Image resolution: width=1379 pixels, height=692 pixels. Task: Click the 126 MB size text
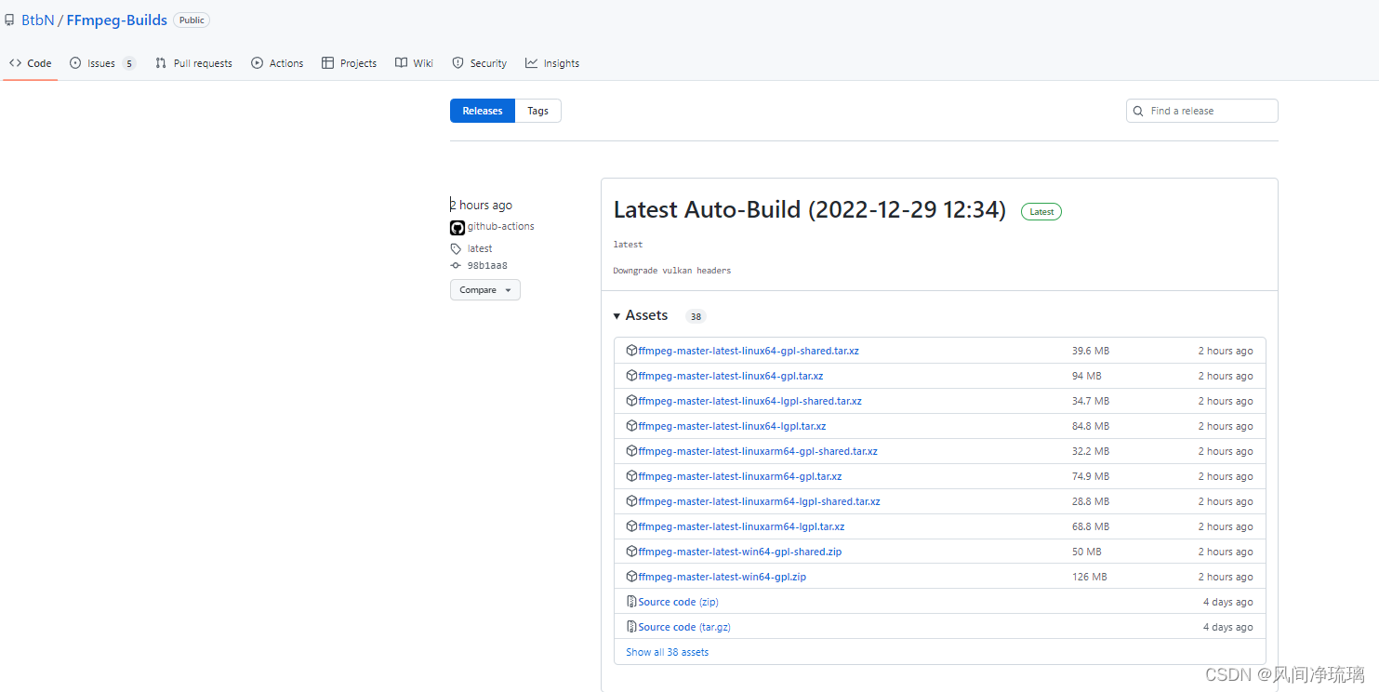pyautogui.click(x=1089, y=577)
